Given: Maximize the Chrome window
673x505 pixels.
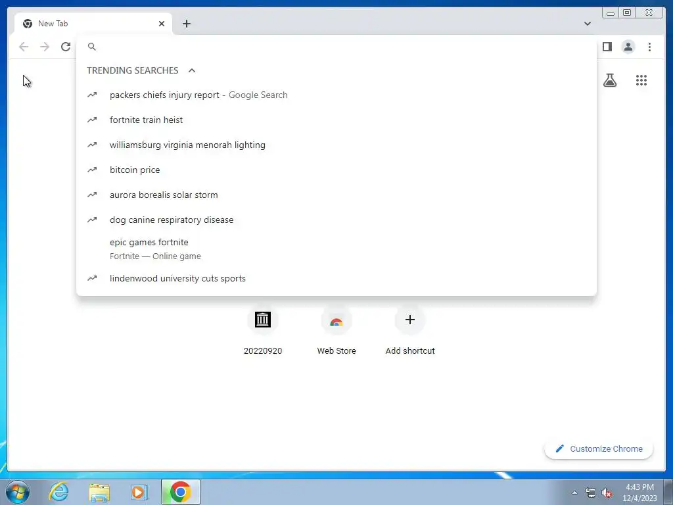Looking at the screenshot, I should (627, 13).
